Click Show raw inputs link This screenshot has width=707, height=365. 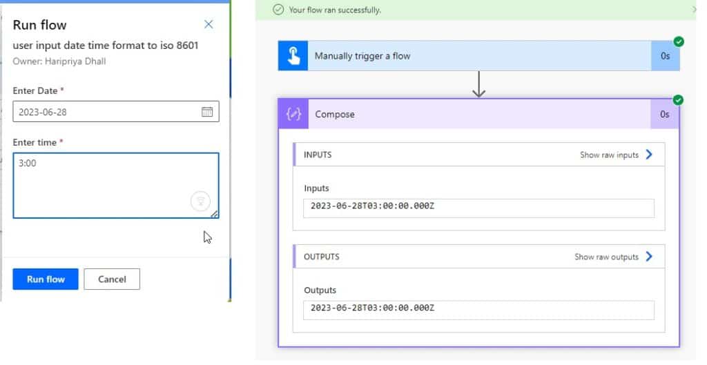609,155
